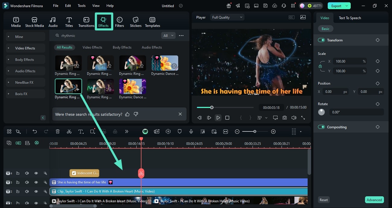Toggle fullscreen player view
392x208 pixels.
[303, 118]
